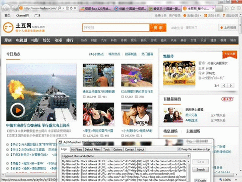
Task: Switch to the Logs tab
Action: click(64, 149)
